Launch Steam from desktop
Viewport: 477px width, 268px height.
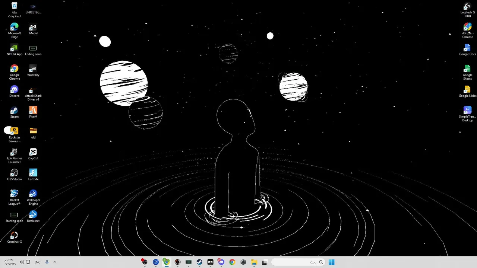(14, 113)
